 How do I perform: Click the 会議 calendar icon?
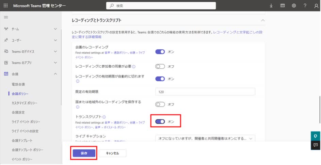[x=6, y=74]
